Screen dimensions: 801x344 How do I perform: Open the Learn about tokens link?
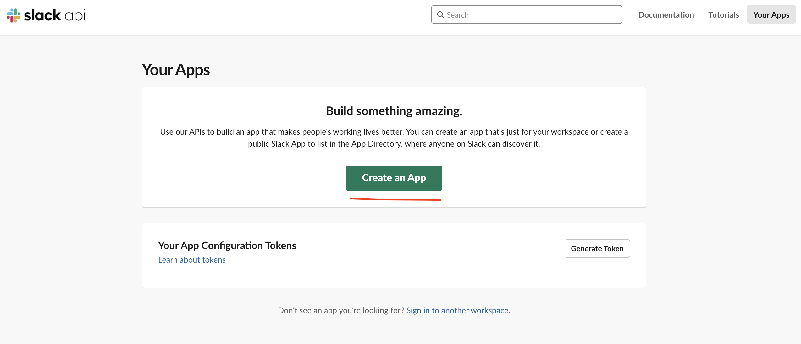[x=192, y=260]
